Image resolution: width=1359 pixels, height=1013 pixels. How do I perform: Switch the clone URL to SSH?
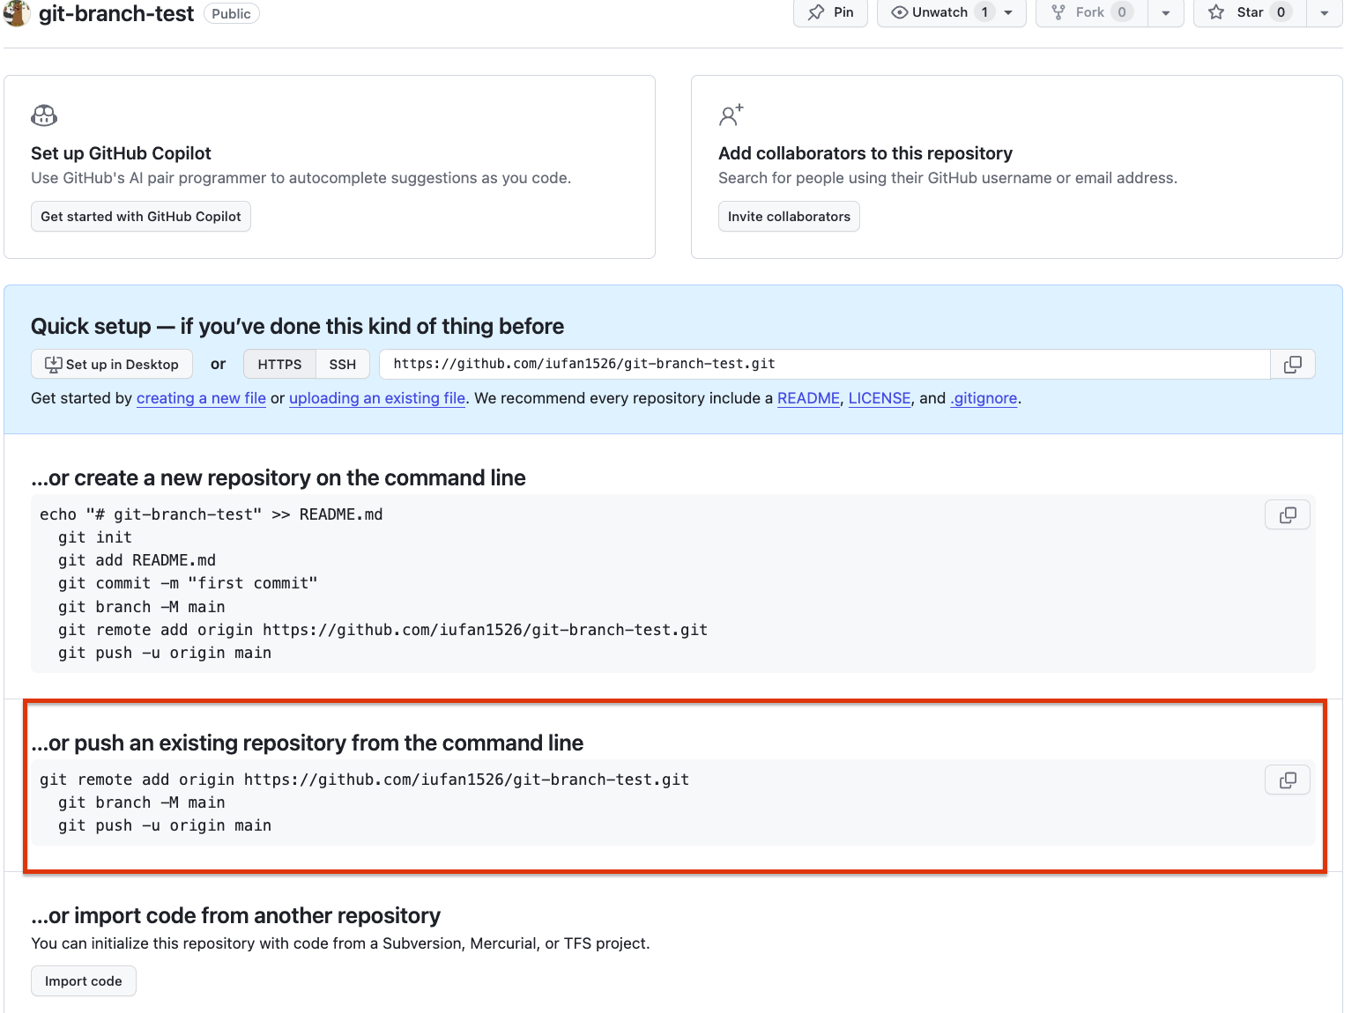342,365
